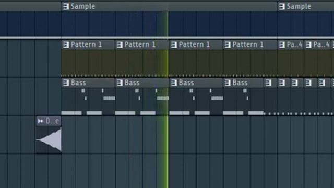Open the clip menu icon of the right Sample clip
The image size is (334, 188).
point(282,7)
